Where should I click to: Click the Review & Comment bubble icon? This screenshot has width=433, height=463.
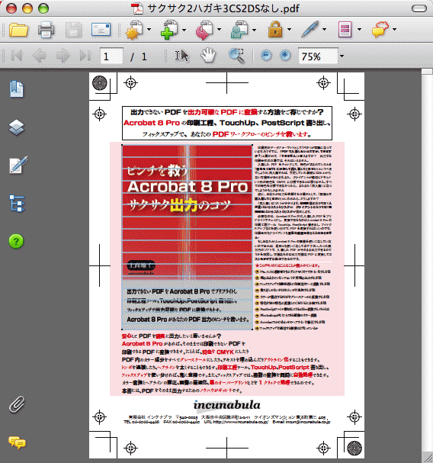(380, 29)
